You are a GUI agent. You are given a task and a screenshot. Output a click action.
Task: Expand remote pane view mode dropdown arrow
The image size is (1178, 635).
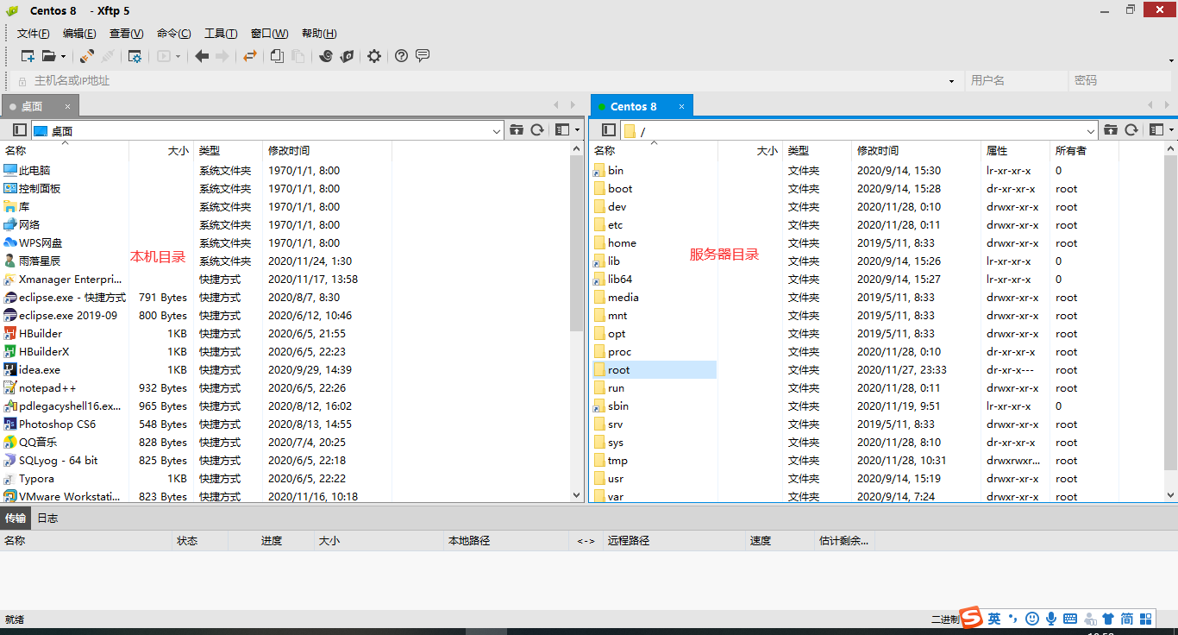coord(1172,130)
